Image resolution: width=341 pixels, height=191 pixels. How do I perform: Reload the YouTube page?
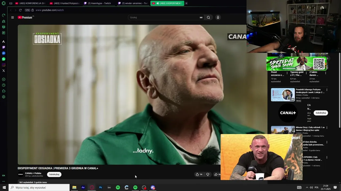[20, 10]
